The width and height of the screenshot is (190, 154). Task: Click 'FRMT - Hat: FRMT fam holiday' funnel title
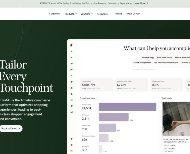(x=176, y=141)
